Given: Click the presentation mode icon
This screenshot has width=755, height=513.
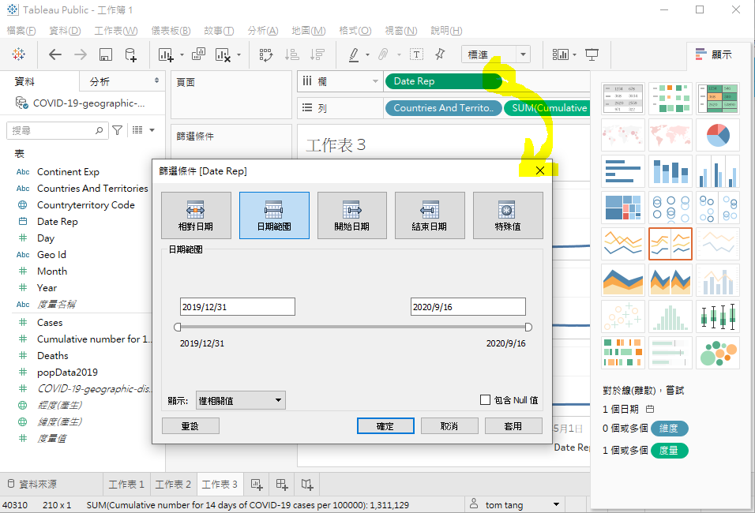Looking at the screenshot, I should (x=592, y=54).
